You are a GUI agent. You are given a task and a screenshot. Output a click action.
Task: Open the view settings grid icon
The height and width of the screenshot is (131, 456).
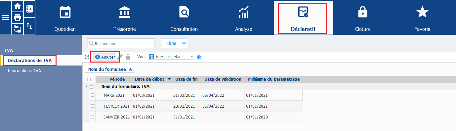point(199,57)
